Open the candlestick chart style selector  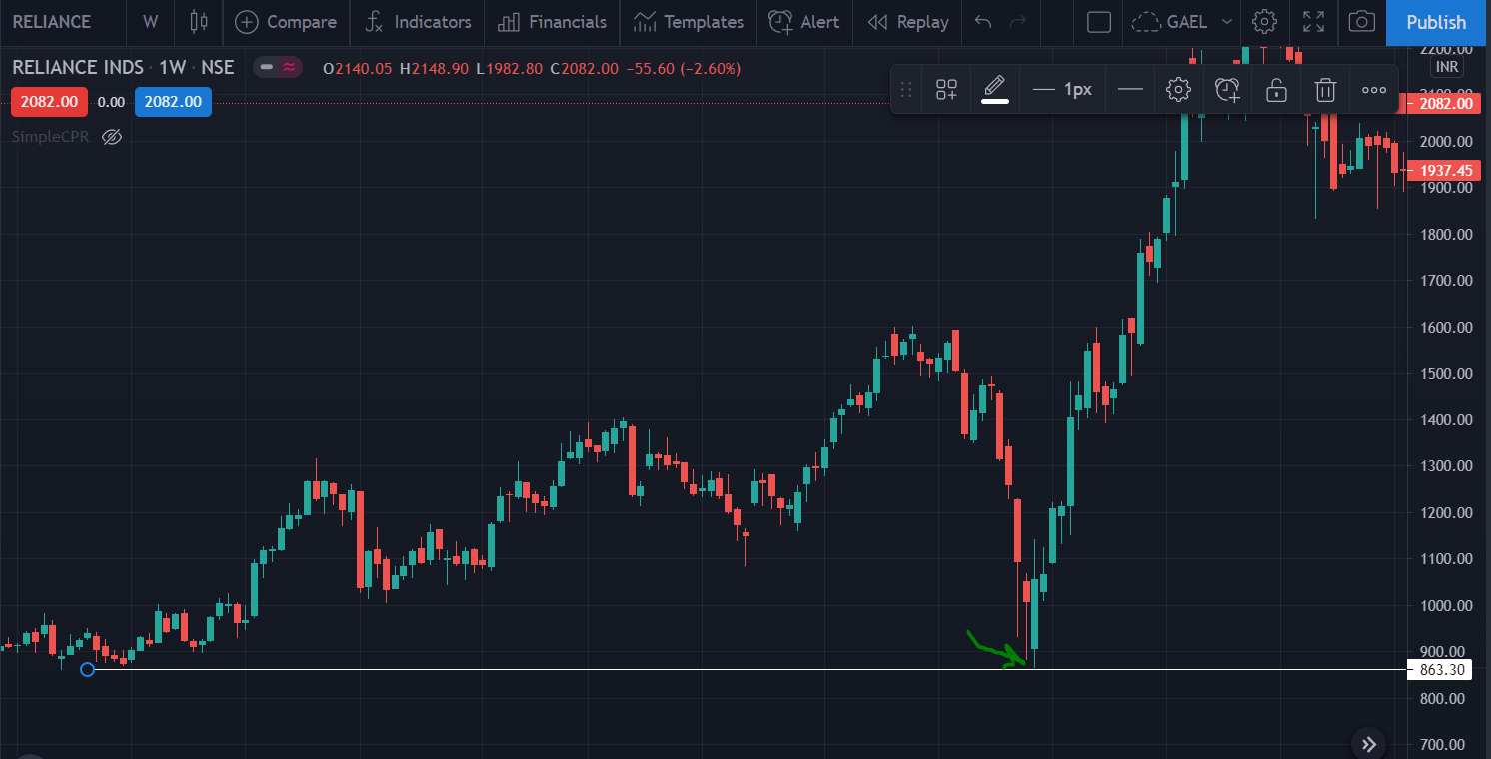[199, 21]
